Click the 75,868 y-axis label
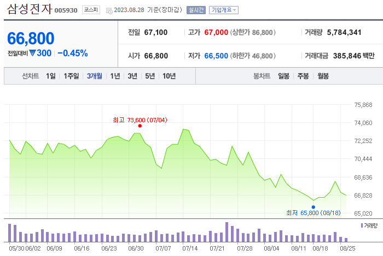 pyautogui.click(x=363, y=105)
